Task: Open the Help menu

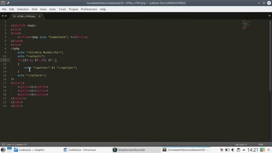Action: pyautogui.click(x=103, y=9)
